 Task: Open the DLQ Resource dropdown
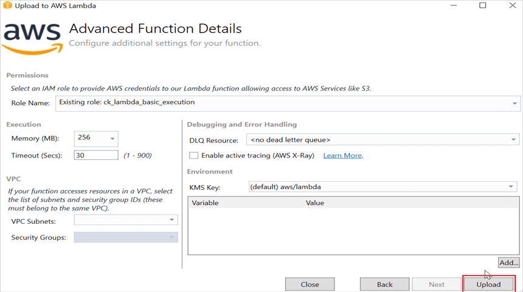point(382,140)
